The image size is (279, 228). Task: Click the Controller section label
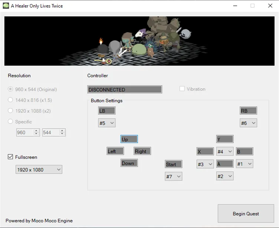click(x=98, y=76)
